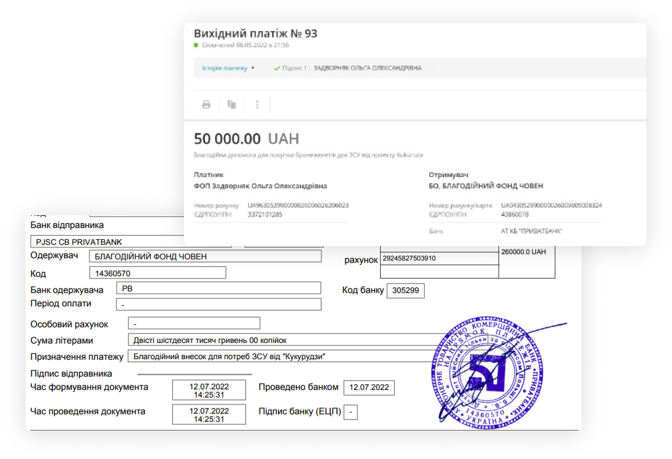
Task: Click the Одержувач field БЛАГОДІЙНИЙ ФОНД ЧОВЕН
Action: click(x=205, y=256)
